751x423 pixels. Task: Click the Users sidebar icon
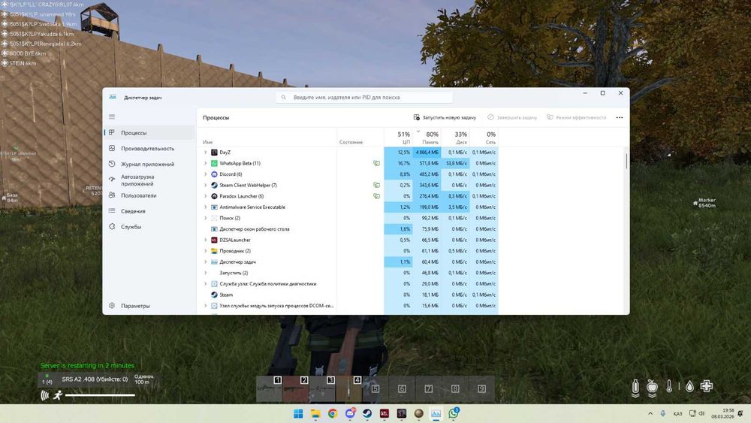coord(112,195)
